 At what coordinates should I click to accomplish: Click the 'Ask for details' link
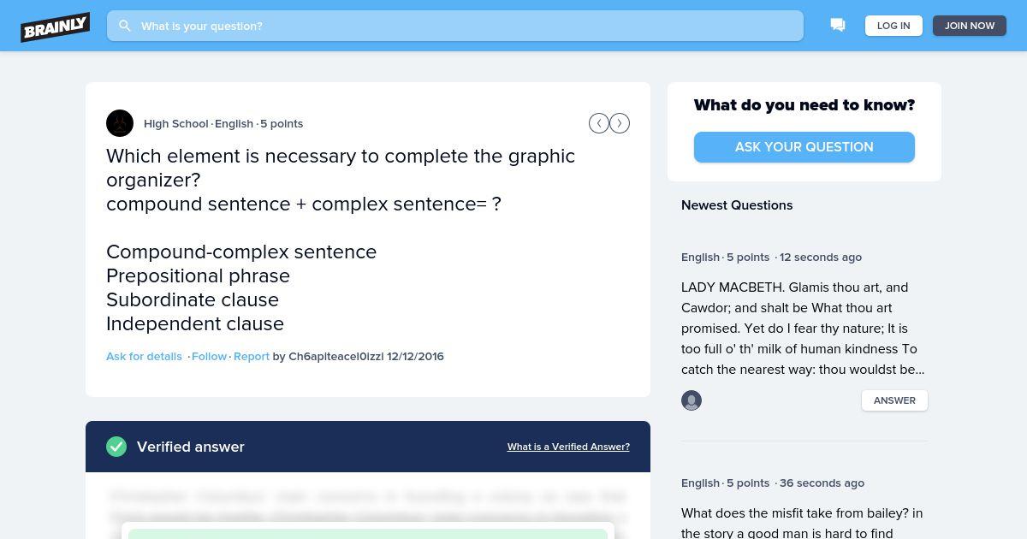(x=144, y=356)
